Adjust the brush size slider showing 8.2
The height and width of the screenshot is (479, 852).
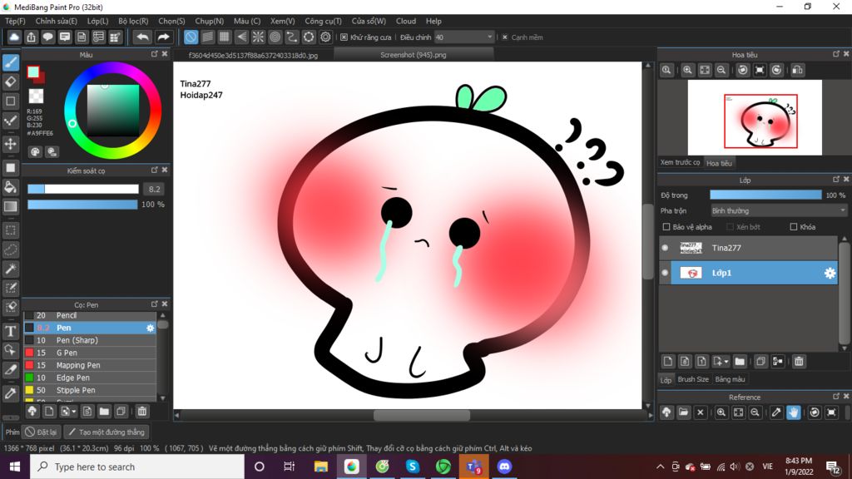(x=83, y=189)
